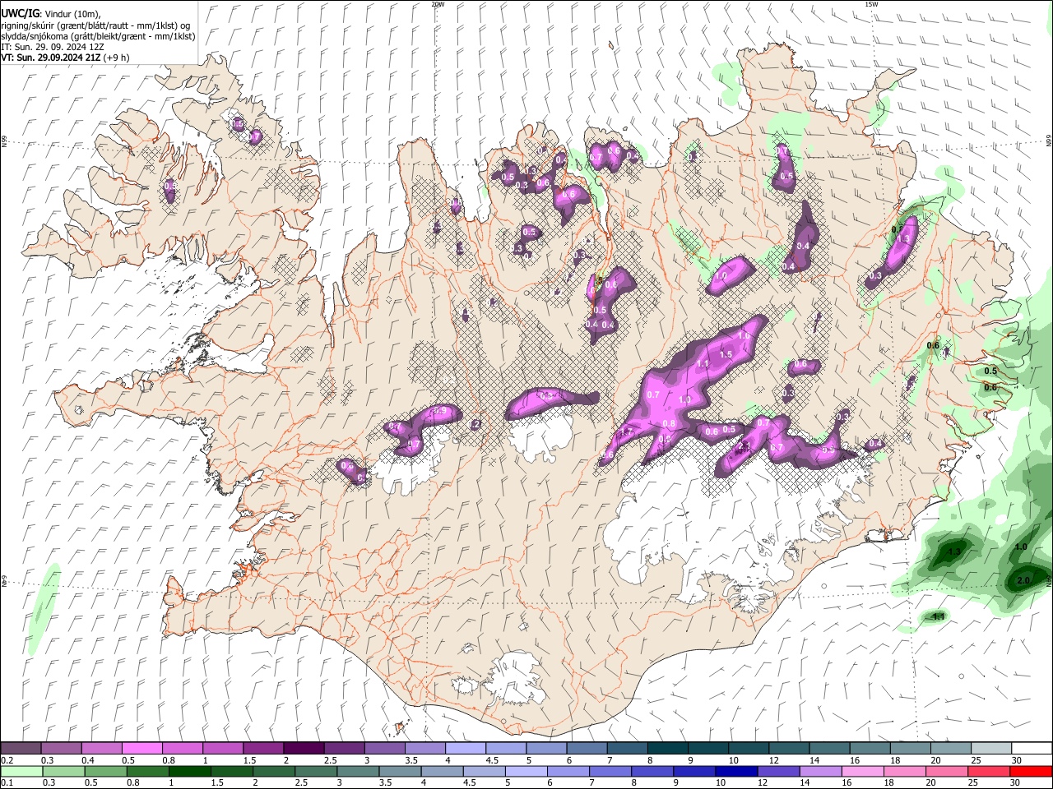Click the '30' label on the lower rain scale
Image resolution: width=1053 pixels, height=789 pixels.
pyautogui.click(x=1017, y=783)
